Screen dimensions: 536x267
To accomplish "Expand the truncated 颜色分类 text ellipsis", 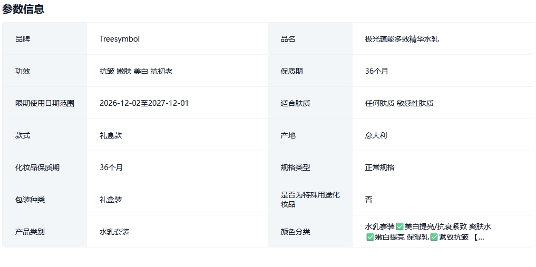I will [x=480, y=237].
